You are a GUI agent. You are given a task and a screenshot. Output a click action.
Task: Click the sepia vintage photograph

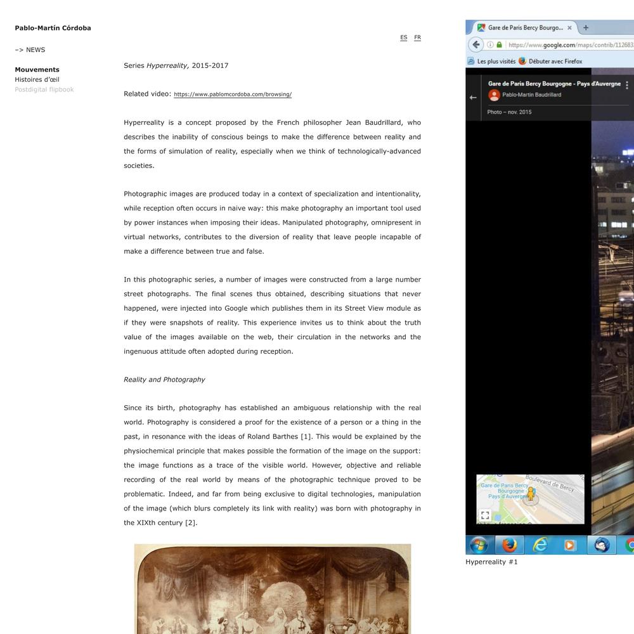273,589
